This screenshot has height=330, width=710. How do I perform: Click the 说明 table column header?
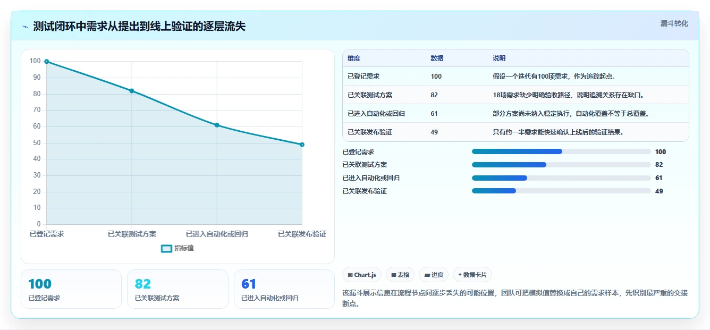click(499, 58)
